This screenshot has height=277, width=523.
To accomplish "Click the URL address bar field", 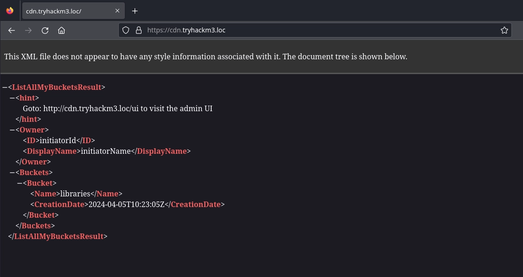I will (316, 31).
